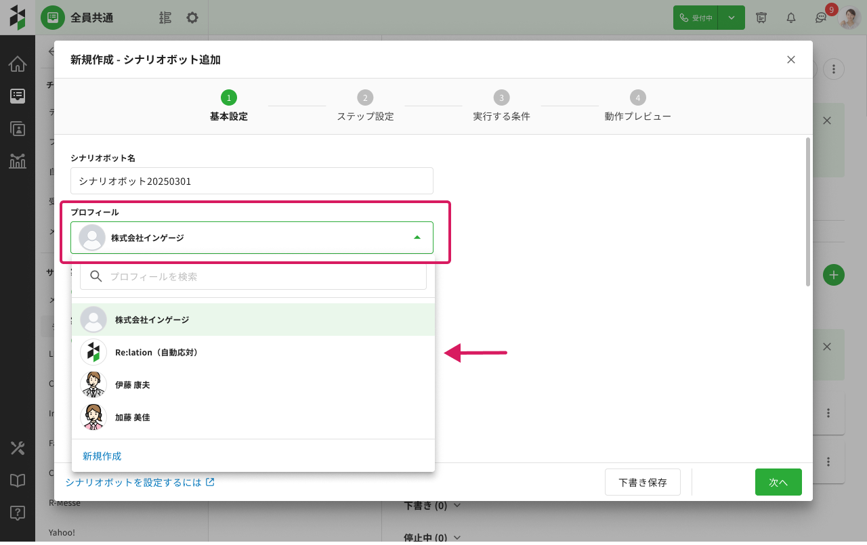867x545 pixels.
Task: Click 新規作成 link in profile dropdown
Action: pos(102,456)
